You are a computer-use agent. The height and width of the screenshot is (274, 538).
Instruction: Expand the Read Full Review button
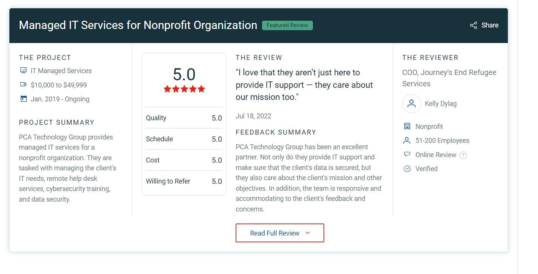[280, 233]
